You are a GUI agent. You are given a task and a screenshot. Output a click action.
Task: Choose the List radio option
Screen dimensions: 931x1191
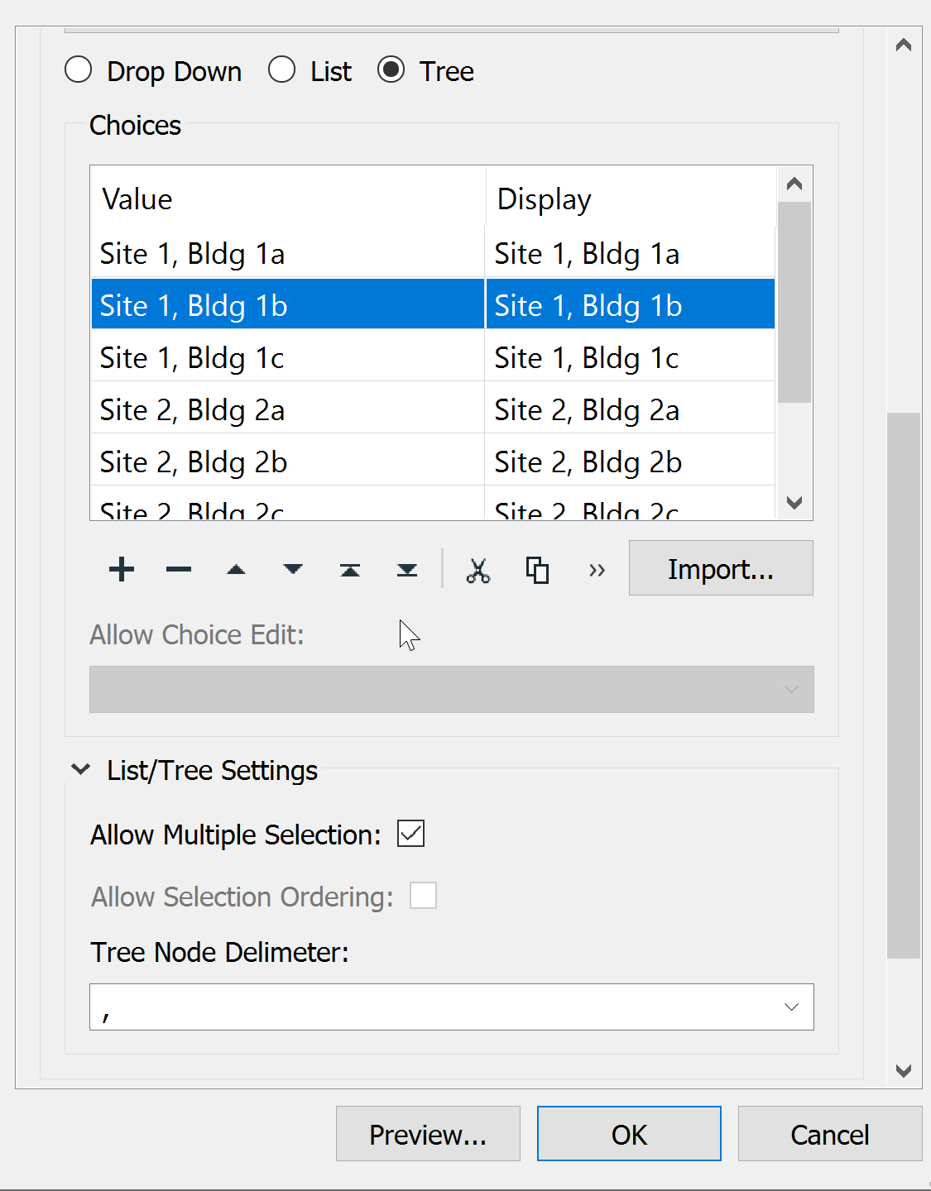click(x=282, y=70)
